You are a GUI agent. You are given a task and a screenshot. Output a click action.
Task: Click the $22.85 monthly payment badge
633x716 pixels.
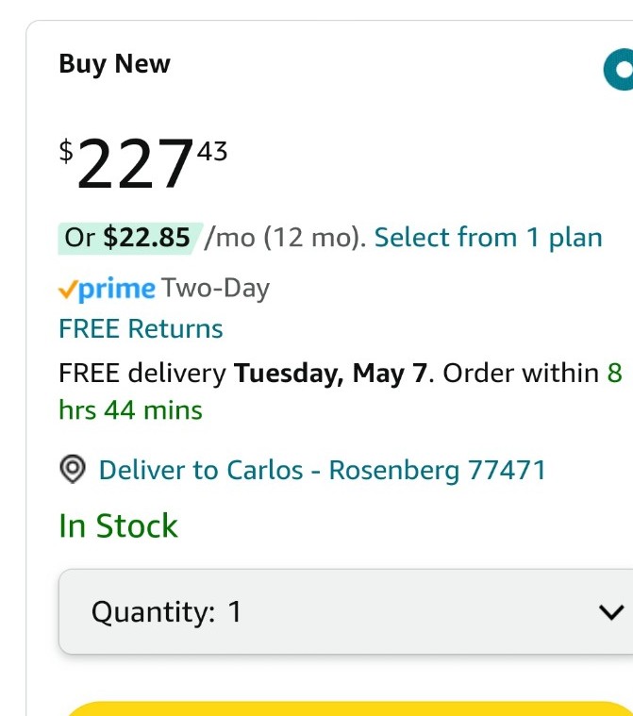(130, 238)
